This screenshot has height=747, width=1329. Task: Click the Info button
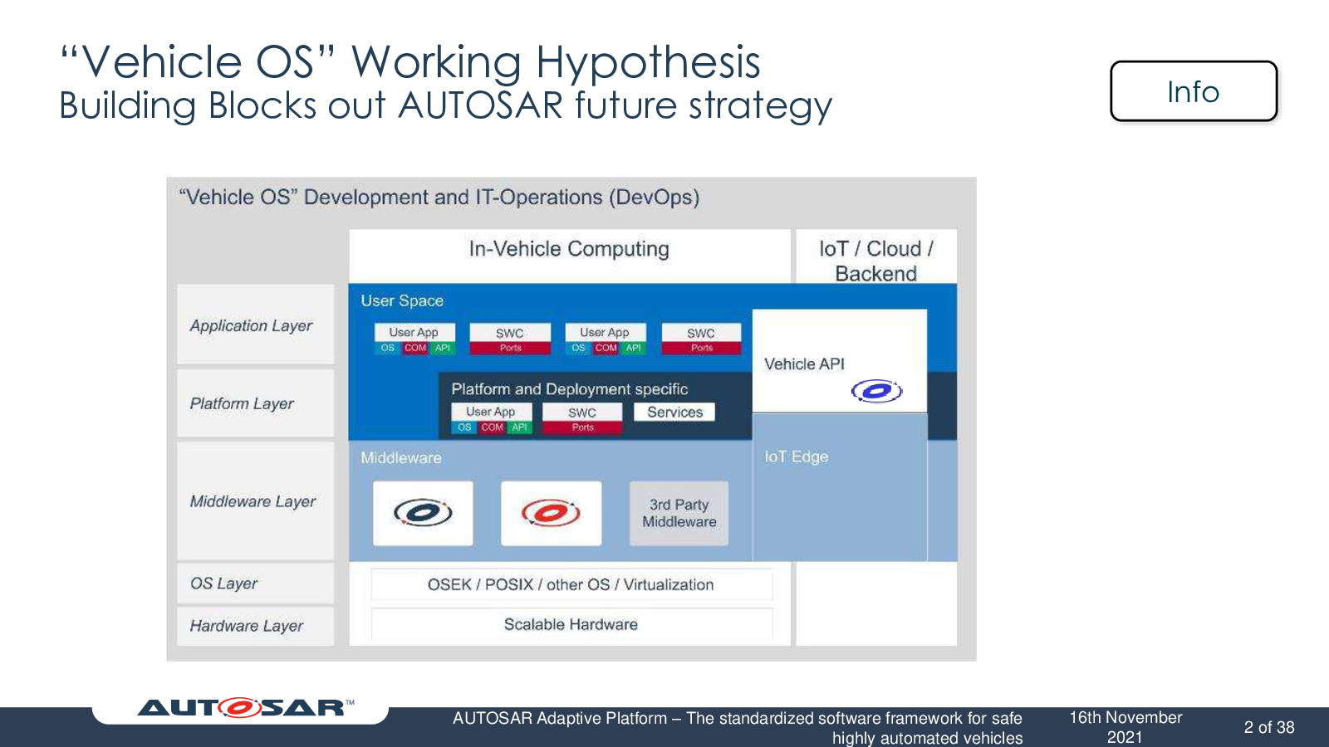pyautogui.click(x=1194, y=91)
